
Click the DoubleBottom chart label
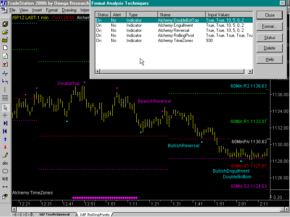(x=237, y=177)
